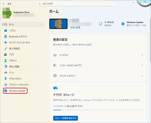Viewport: 151px width, 123px height.
Task: Click the Suganuma Teruo account name
Action: 21,12
